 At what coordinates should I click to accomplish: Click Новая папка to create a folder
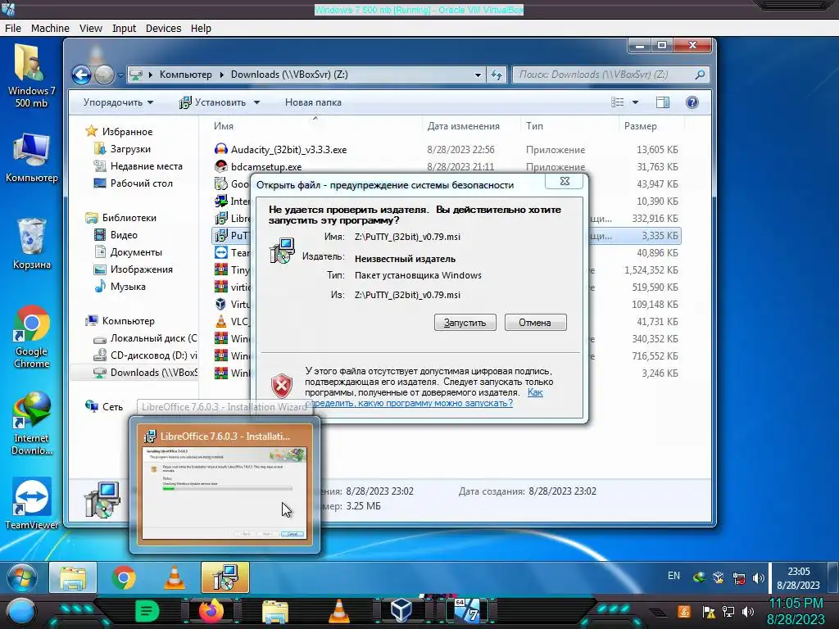(313, 102)
